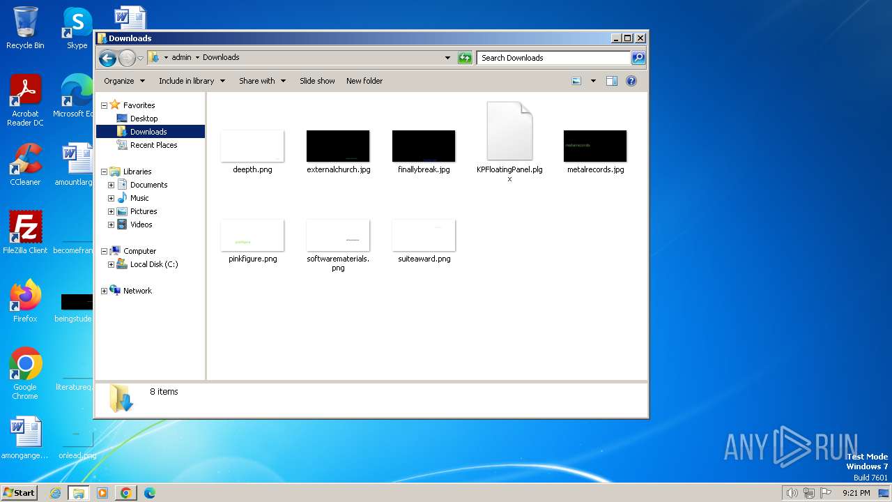Click the volume speaker tray icon

click(x=792, y=493)
